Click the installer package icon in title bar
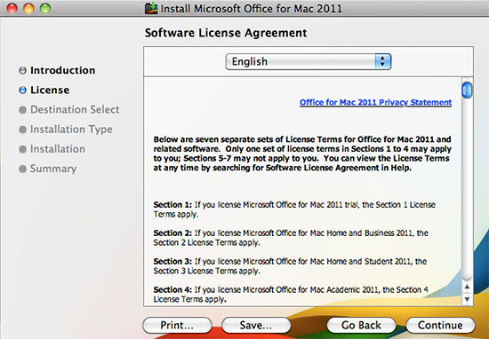Screen dimensions: 489x339 pos(151,8)
